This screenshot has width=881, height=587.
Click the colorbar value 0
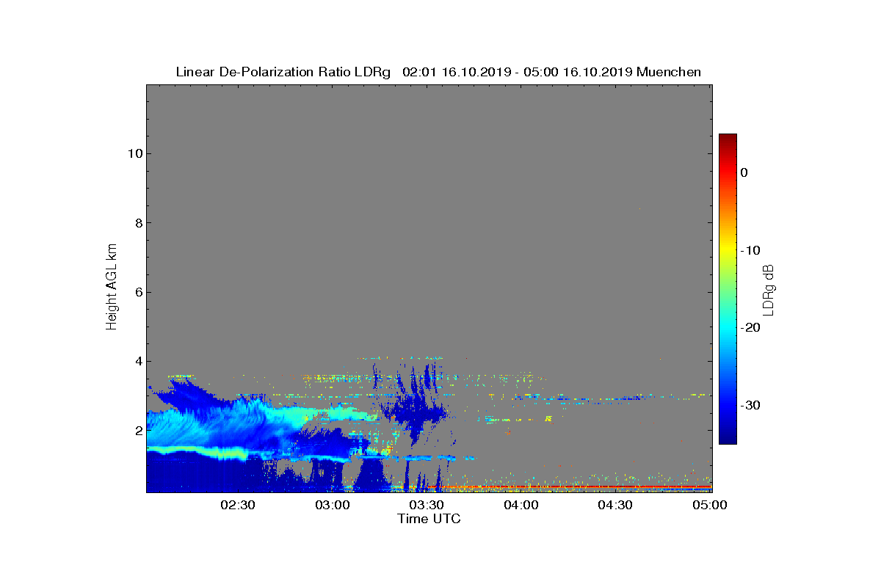(744, 172)
